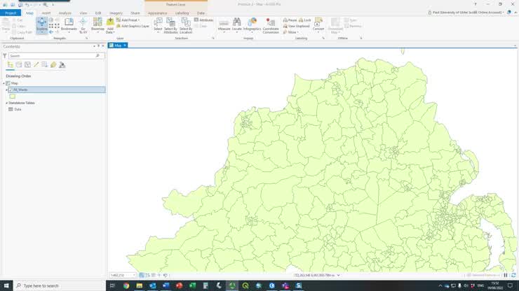
Task: Click Add Graphics Layer button
Action: tap(133, 26)
